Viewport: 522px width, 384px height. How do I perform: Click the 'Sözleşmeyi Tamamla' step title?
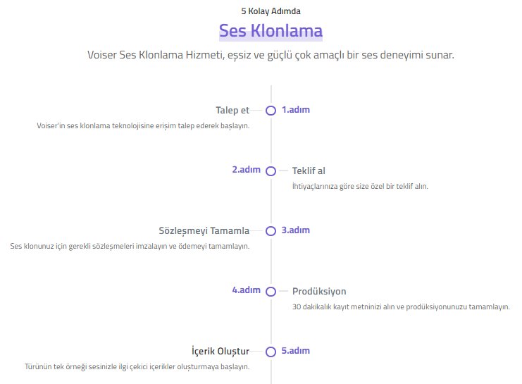[204, 231]
